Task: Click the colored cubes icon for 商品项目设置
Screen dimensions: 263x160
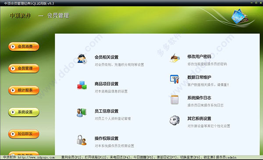Action: (x=82, y=85)
